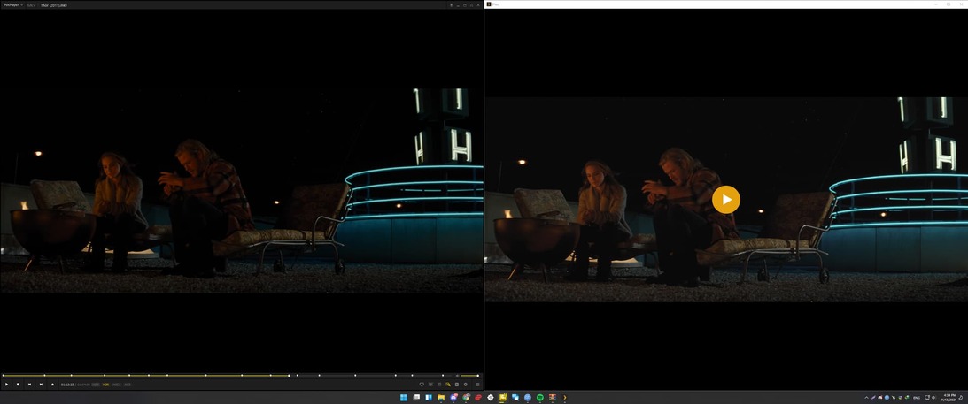The width and height of the screenshot is (968, 404).
Task: Open the 360 video / screen icon in PotPlayer
Action: click(430, 385)
